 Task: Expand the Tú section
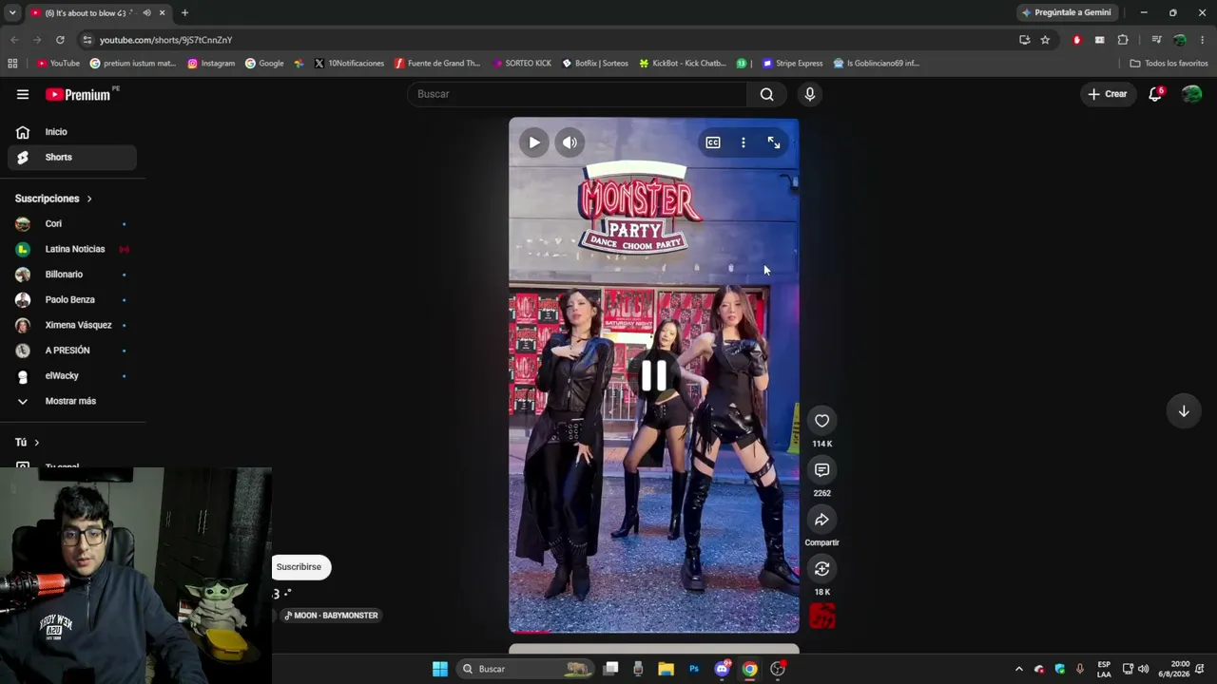click(x=27, y=443)
